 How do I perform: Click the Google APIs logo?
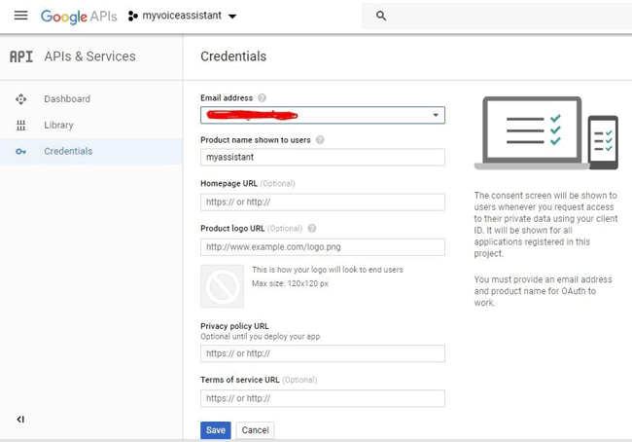click(79, 17)
